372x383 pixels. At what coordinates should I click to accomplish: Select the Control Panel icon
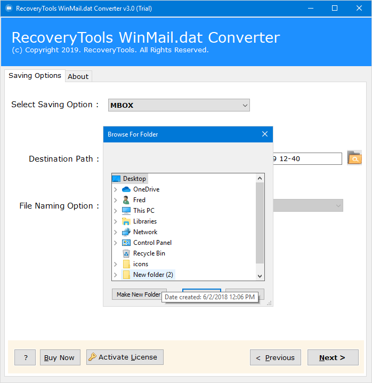click(126, 243)
